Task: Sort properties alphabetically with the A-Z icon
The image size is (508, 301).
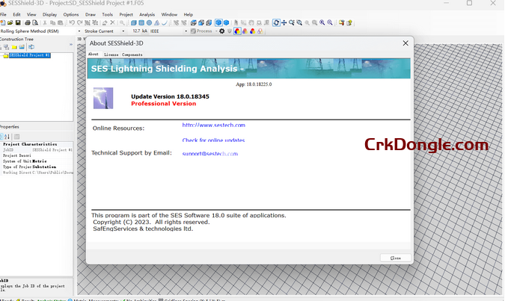Action: (x=8, y=137)
